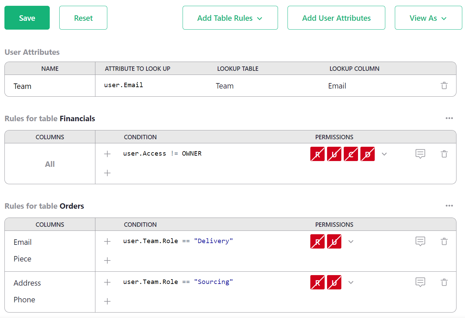Expand permissions dropdown for Financials rule

click(x=384, y=154)
